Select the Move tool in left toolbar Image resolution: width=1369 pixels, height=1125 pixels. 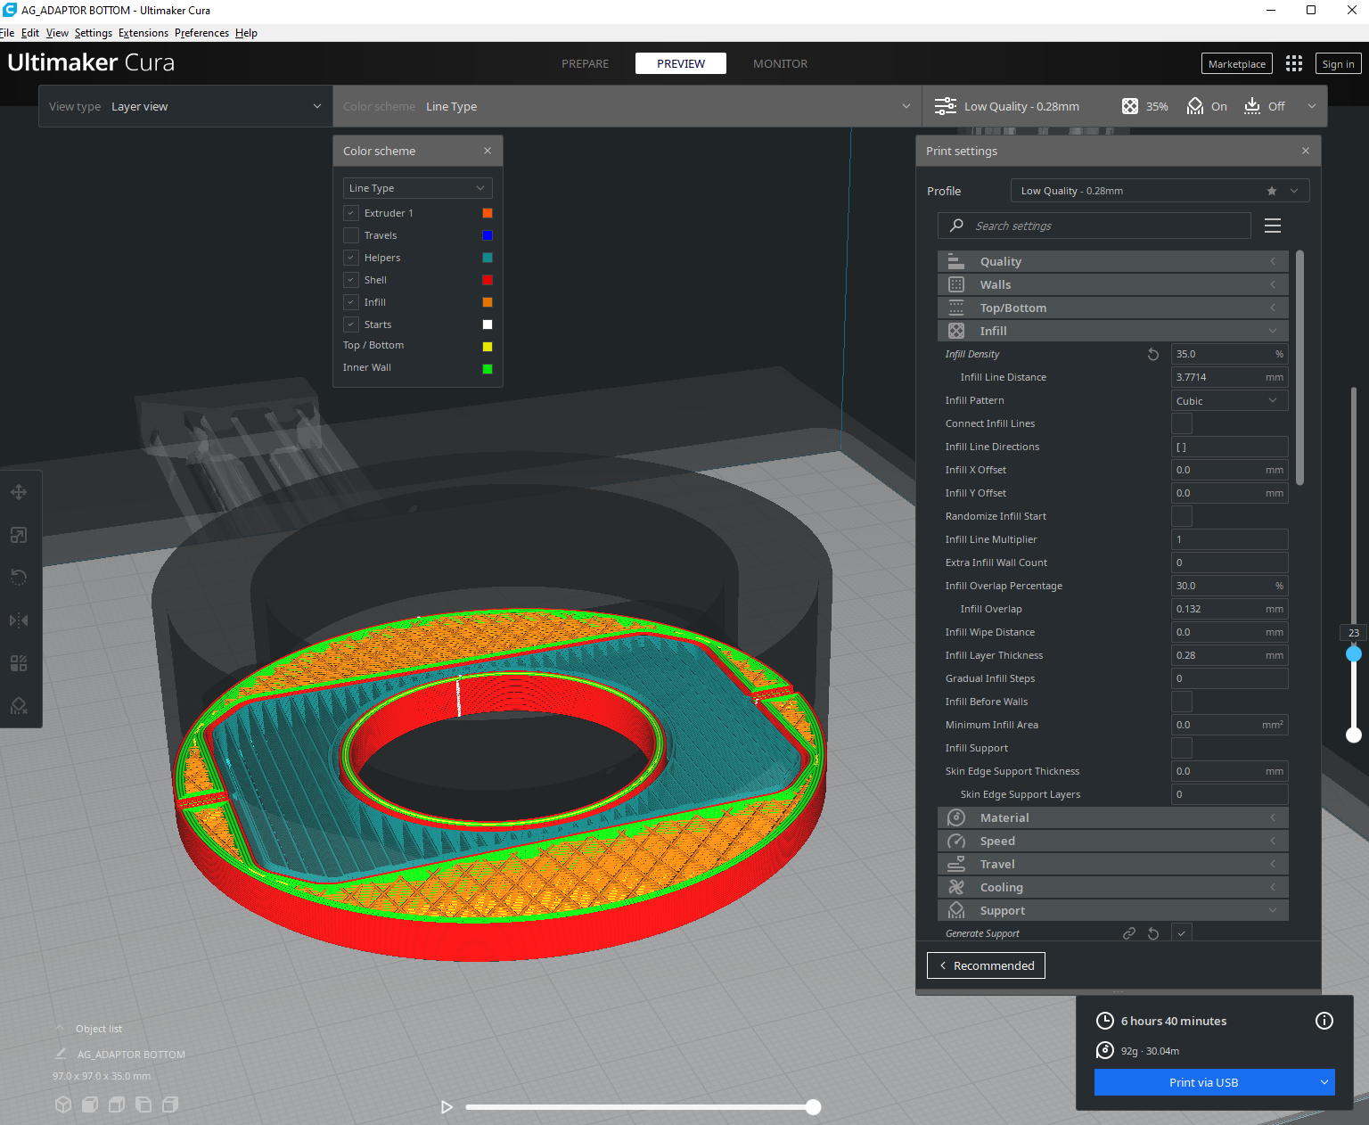click(x=19, y=492)
